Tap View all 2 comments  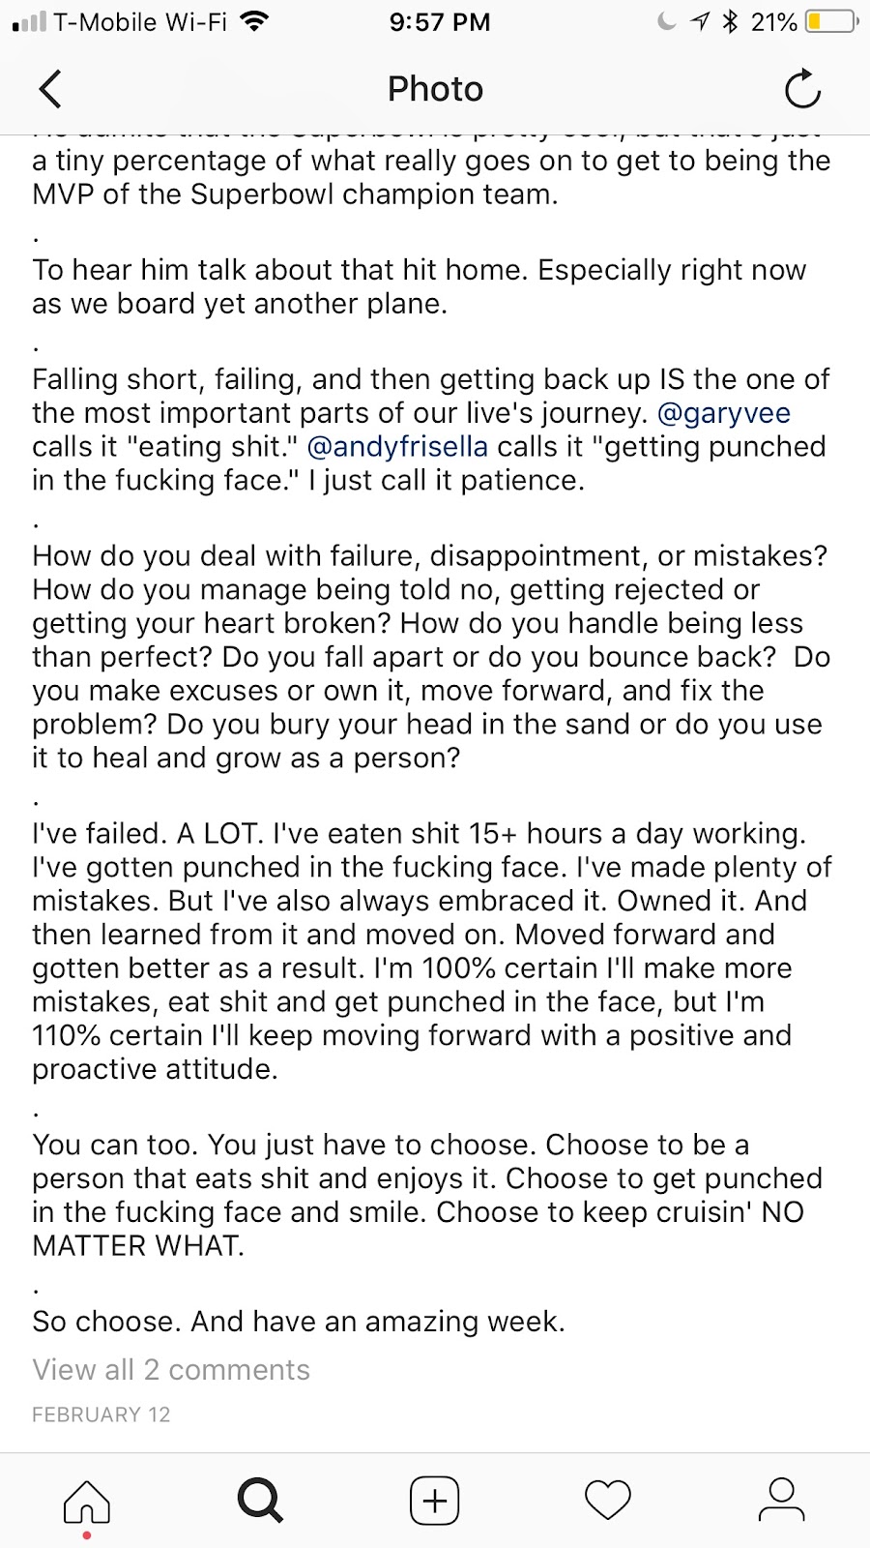171,1370
